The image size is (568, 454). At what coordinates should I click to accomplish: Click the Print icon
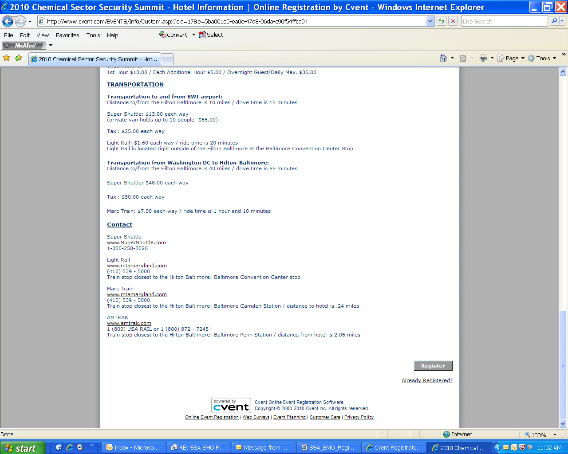tap(483, 58)
